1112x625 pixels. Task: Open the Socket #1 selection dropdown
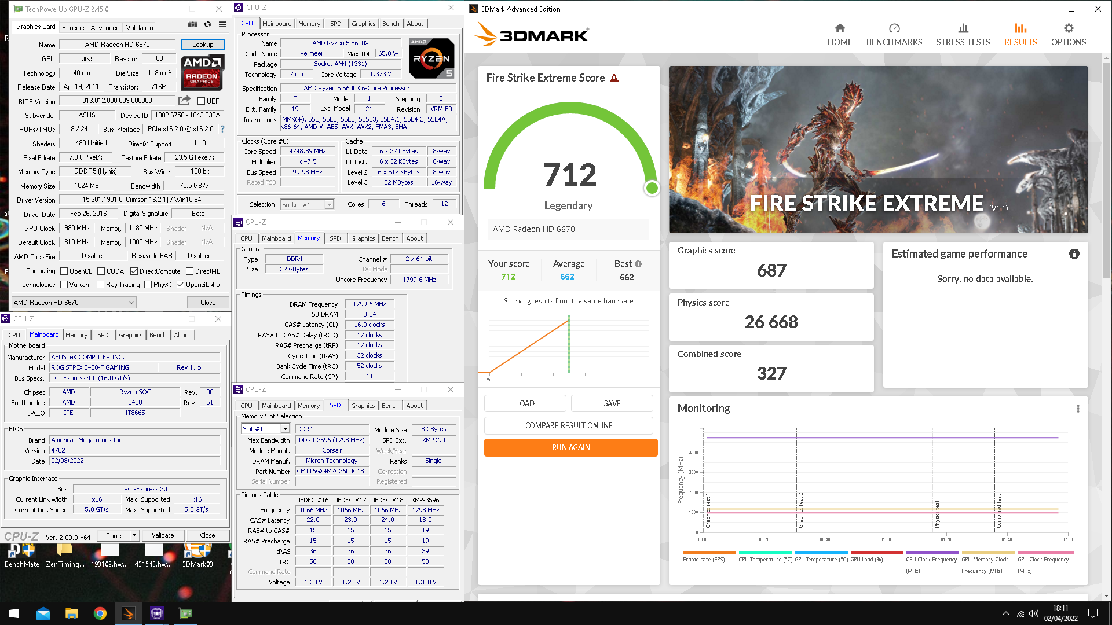[307, 205]
